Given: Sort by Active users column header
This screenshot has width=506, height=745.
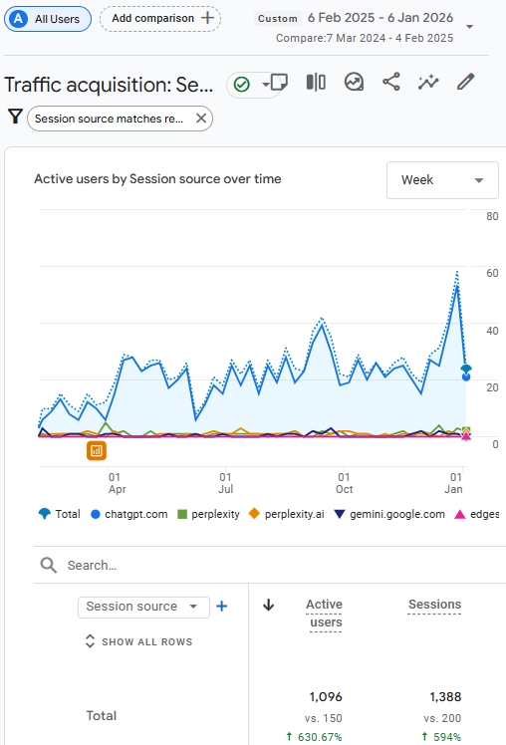Looking at the screenshot, I should click(325, 614).
